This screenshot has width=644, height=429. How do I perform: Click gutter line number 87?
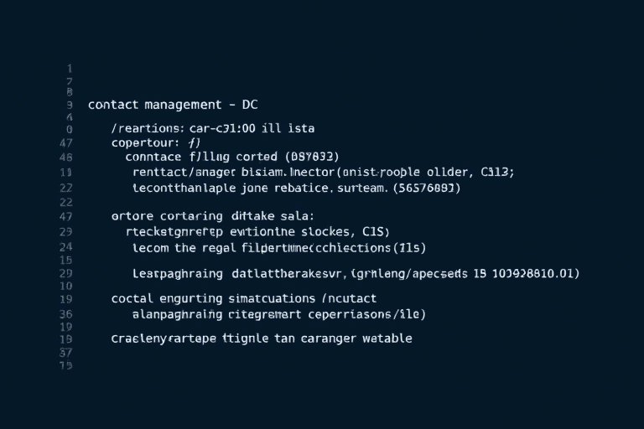point(67,353)
